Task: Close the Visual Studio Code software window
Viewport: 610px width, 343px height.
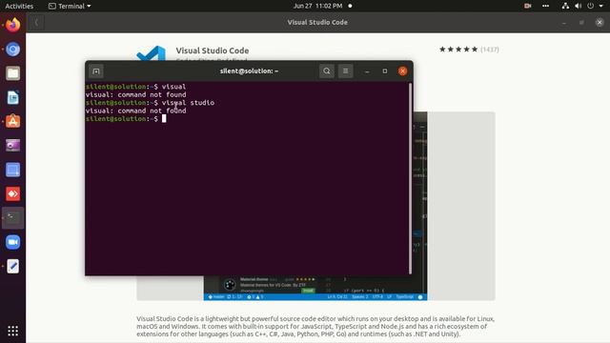Action: pyautogui.click(x=600, y=23)
